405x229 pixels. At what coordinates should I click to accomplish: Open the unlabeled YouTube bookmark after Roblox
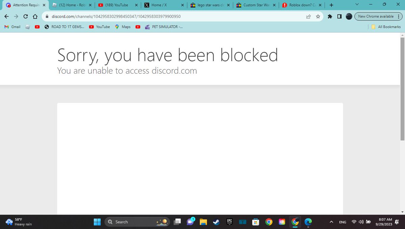click(x=37, y=27)
